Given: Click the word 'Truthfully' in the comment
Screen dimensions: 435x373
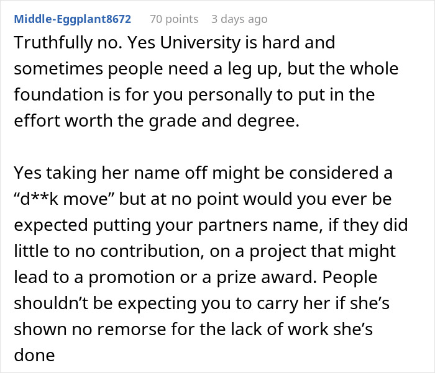Looking at the screenshot, I should coord(53,43).
